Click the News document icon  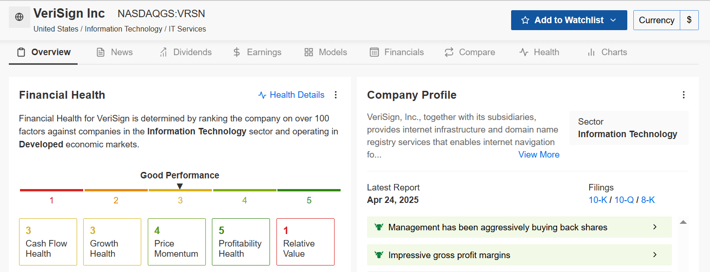click(x=100, y=52)
